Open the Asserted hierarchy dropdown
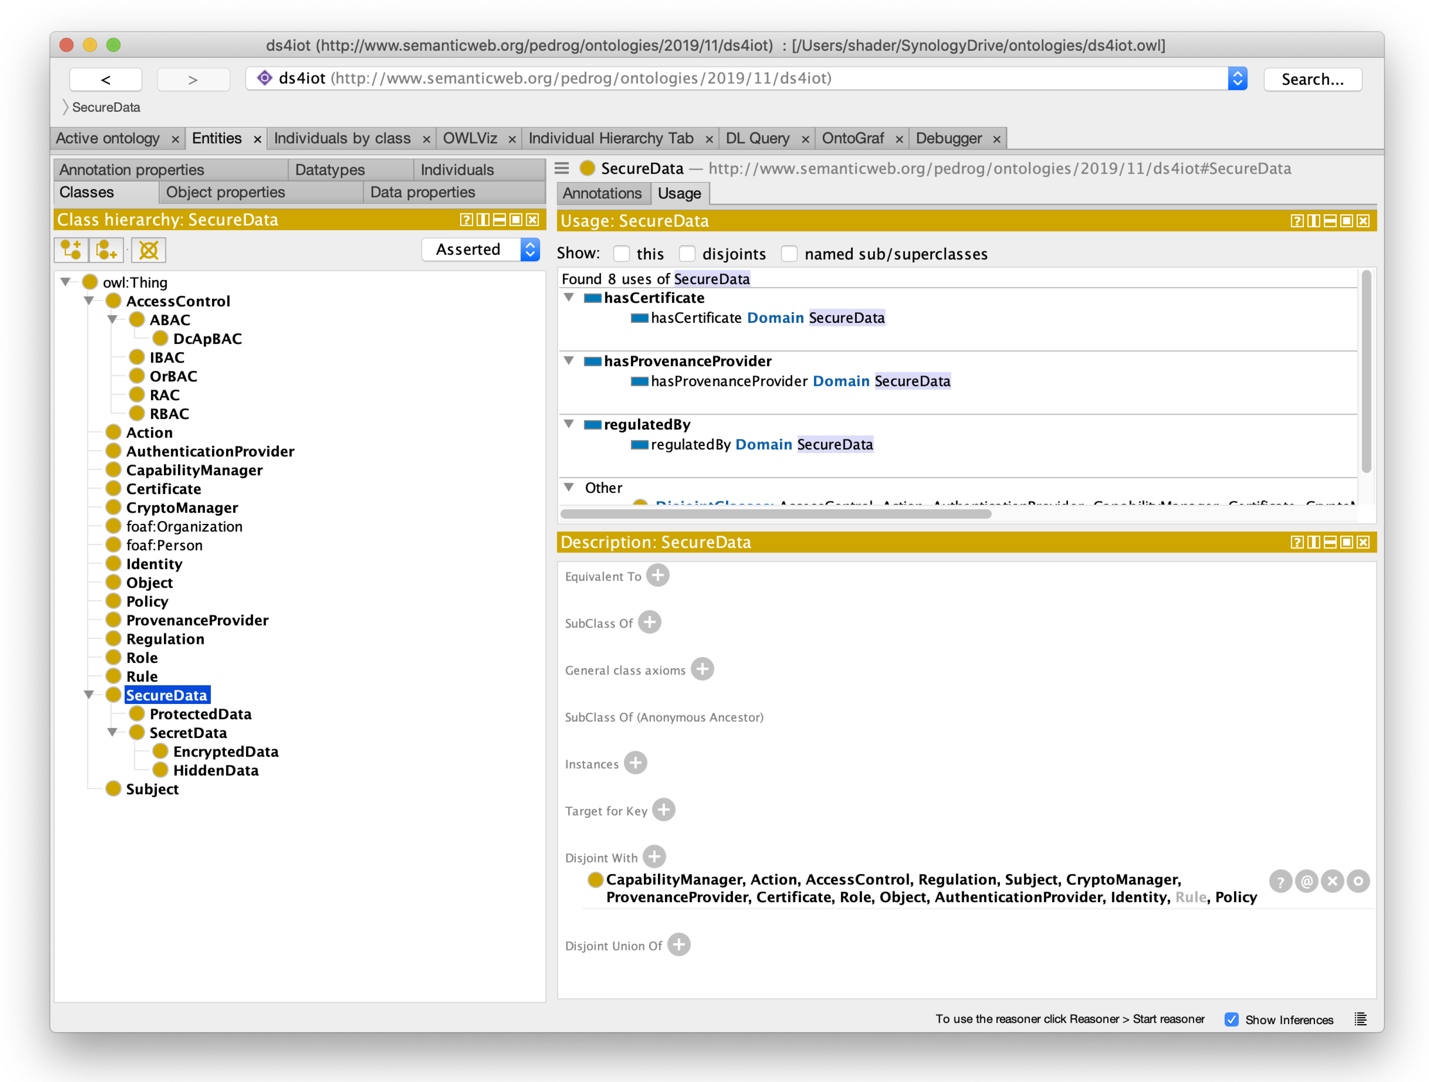Image resolution: width=1429 pixels, height=1082 pixels. [x=481, y=249]
